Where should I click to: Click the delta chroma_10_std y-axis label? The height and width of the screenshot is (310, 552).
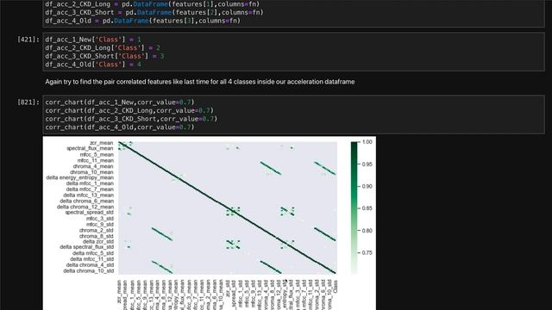coord(88,271)
